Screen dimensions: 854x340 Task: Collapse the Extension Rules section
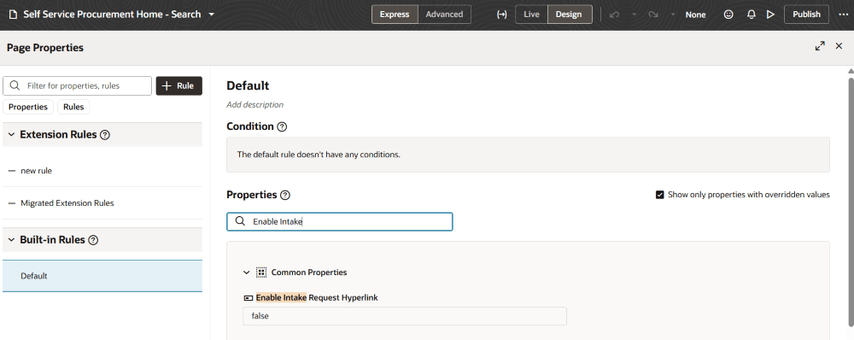(x=11, y=135)
